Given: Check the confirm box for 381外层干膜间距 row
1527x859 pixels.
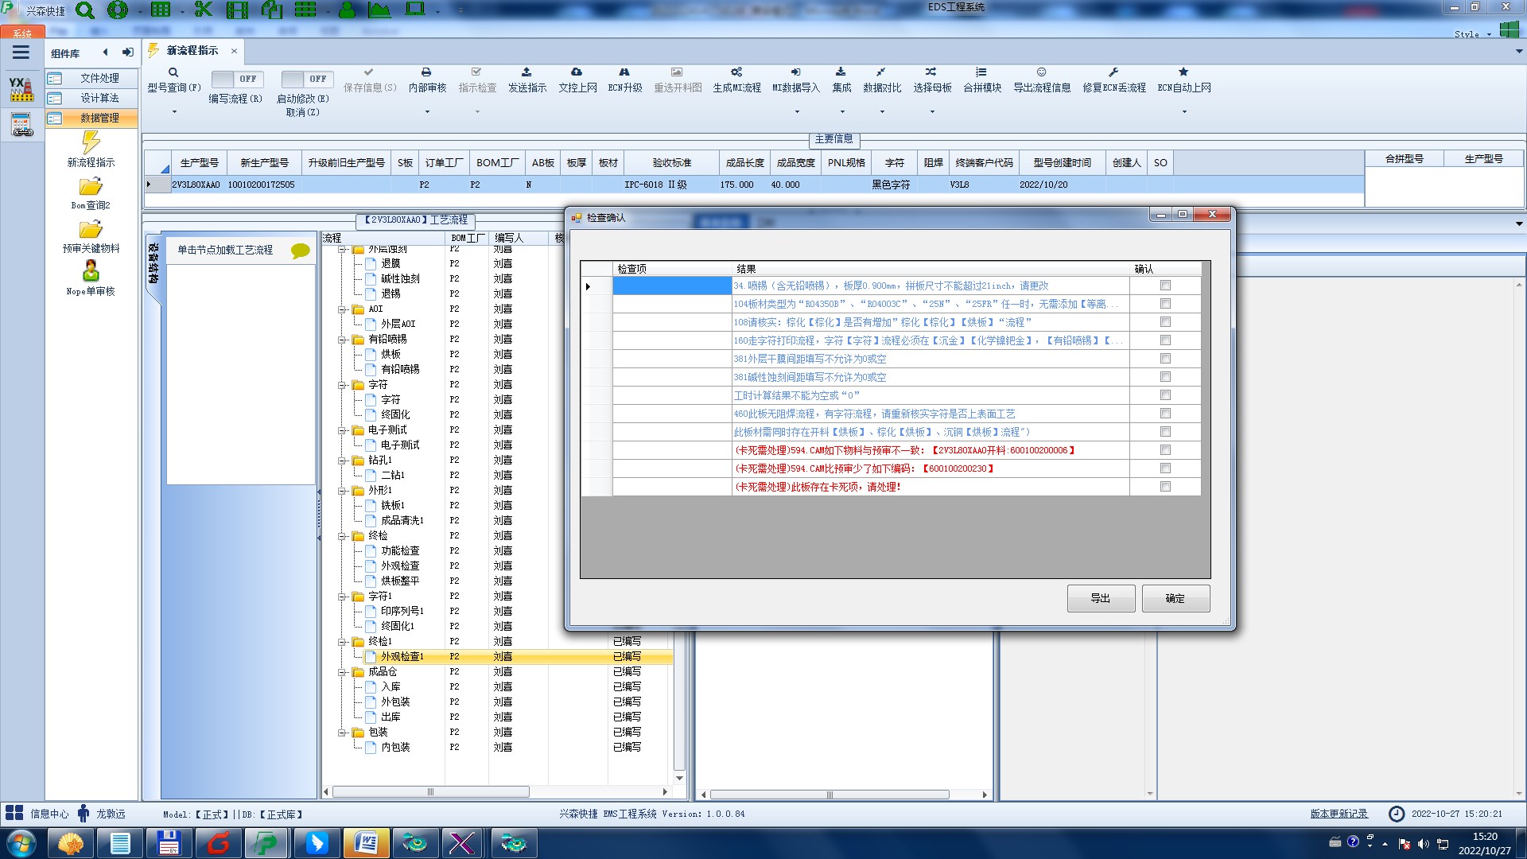Looking at the screenshot, I should (1165, 359).
